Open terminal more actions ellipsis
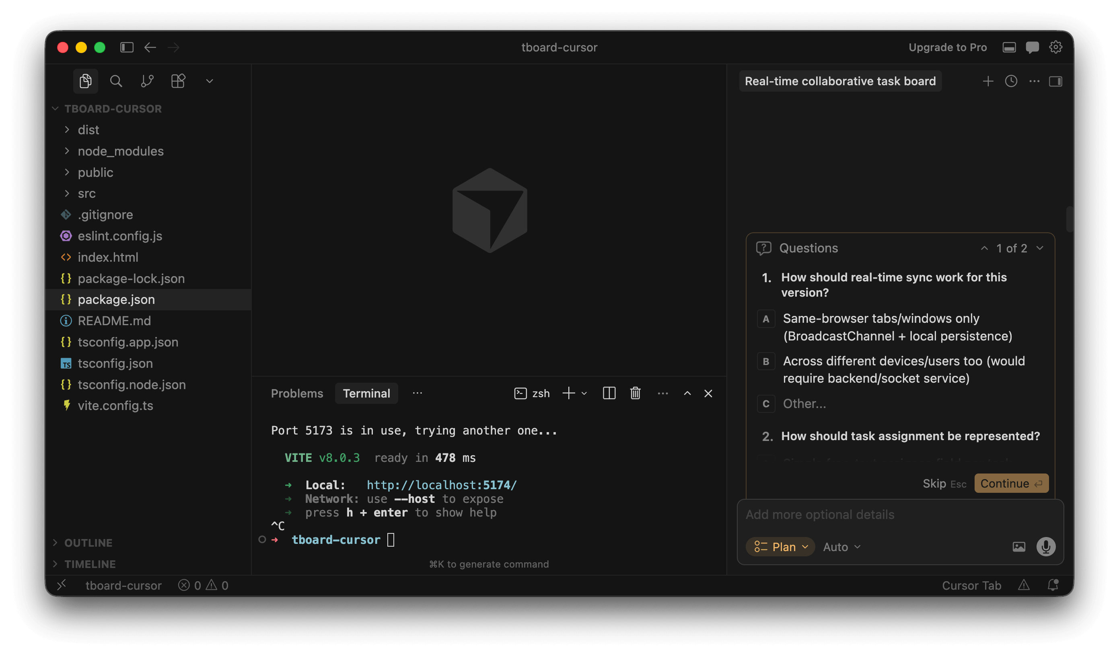Screen dimensions: 1119x656 [x=663, y=394]
